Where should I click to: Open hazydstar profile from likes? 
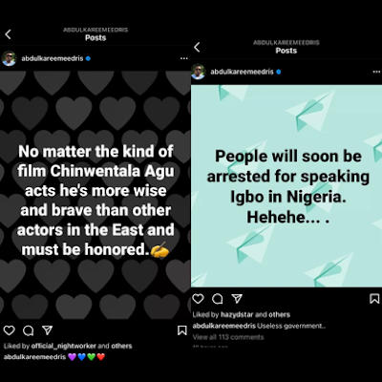point(237,315)
